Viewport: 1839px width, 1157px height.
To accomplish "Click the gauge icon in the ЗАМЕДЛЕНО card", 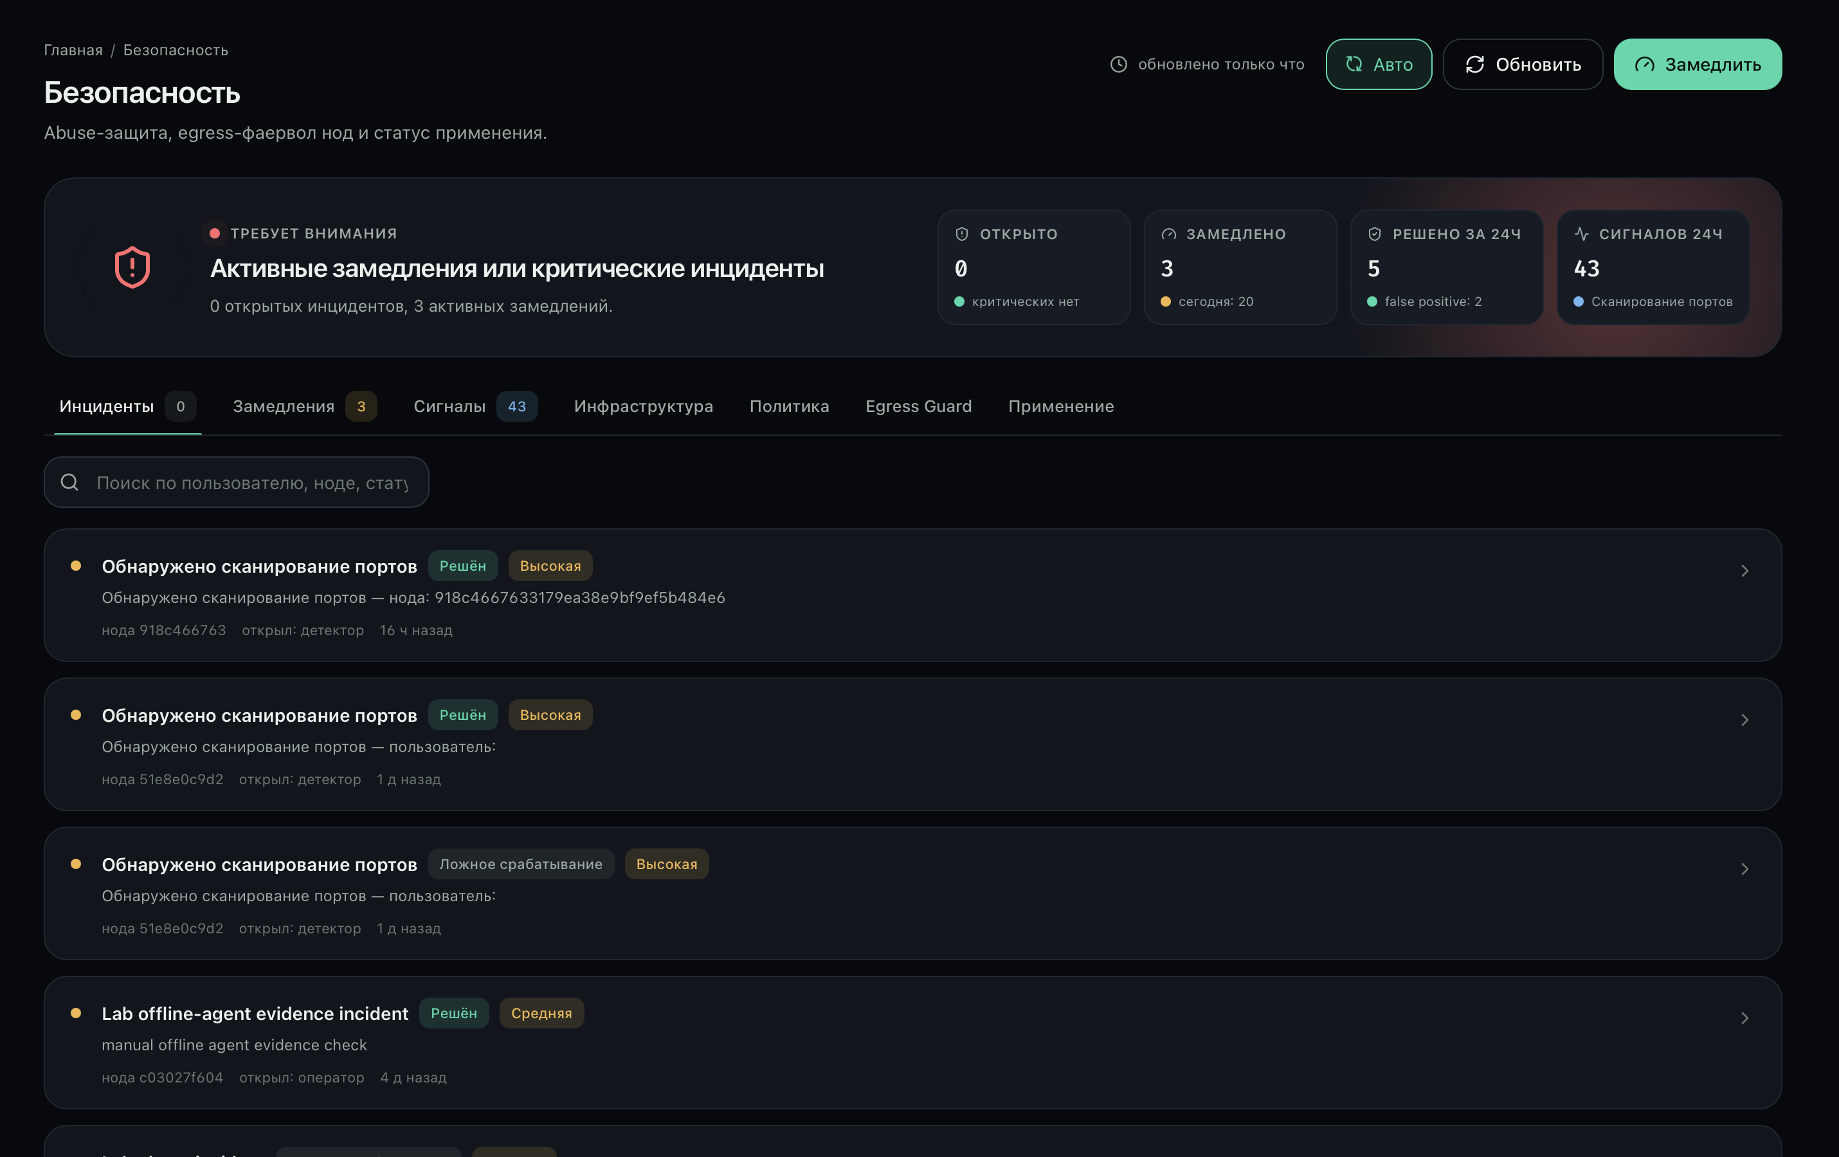I will tap(1168, 235).
